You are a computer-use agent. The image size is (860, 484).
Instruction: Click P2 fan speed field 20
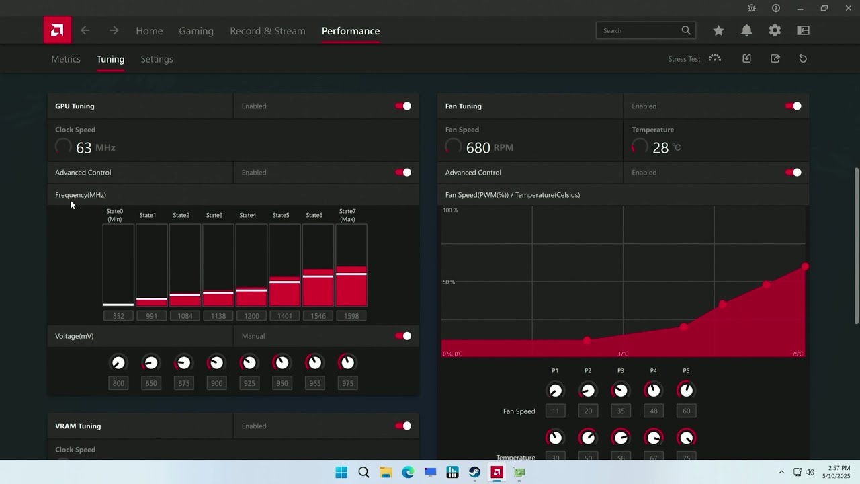[x=588, y=411]
